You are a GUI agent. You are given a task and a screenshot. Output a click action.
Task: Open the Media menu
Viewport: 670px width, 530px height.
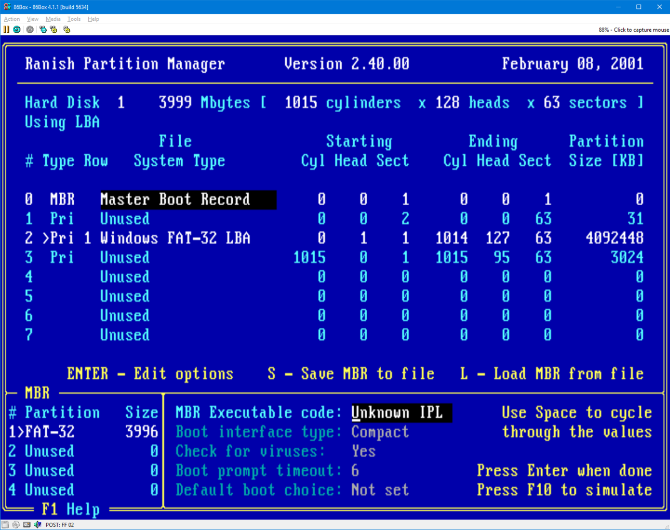coord(53,19)
